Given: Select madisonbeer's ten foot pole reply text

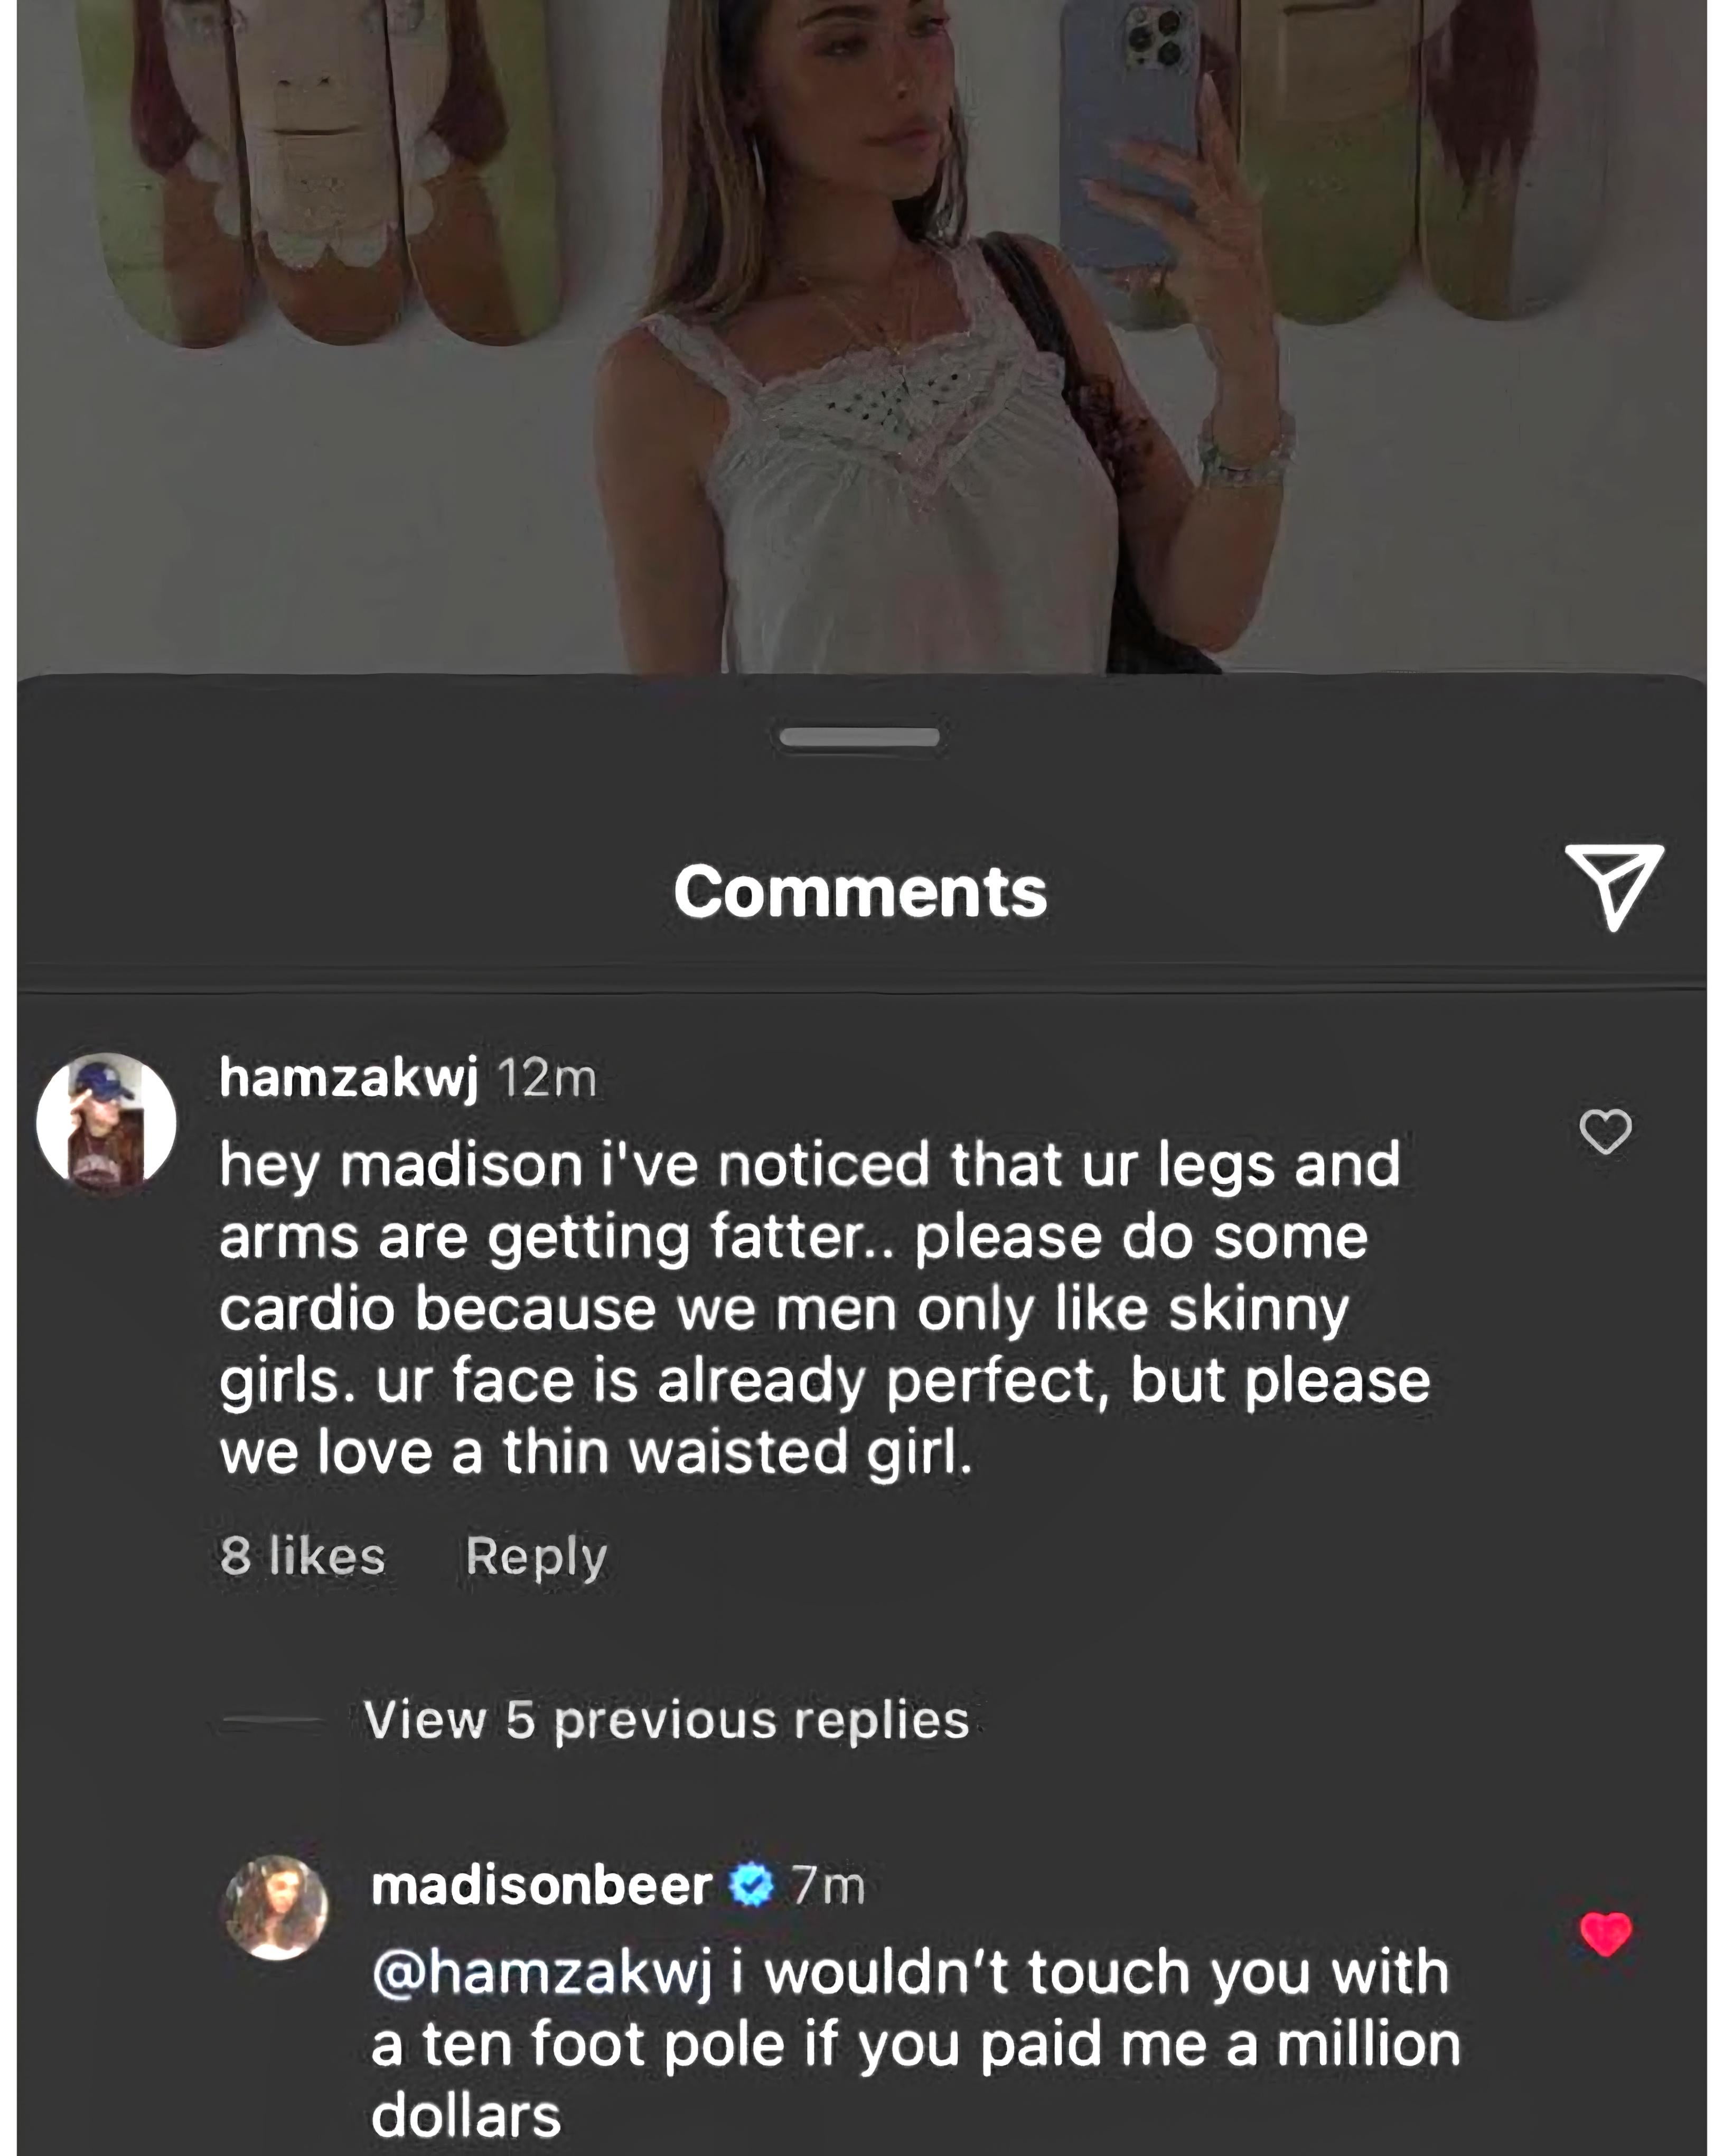Looking at the screenshot, I should click(x=914, y=2044).
